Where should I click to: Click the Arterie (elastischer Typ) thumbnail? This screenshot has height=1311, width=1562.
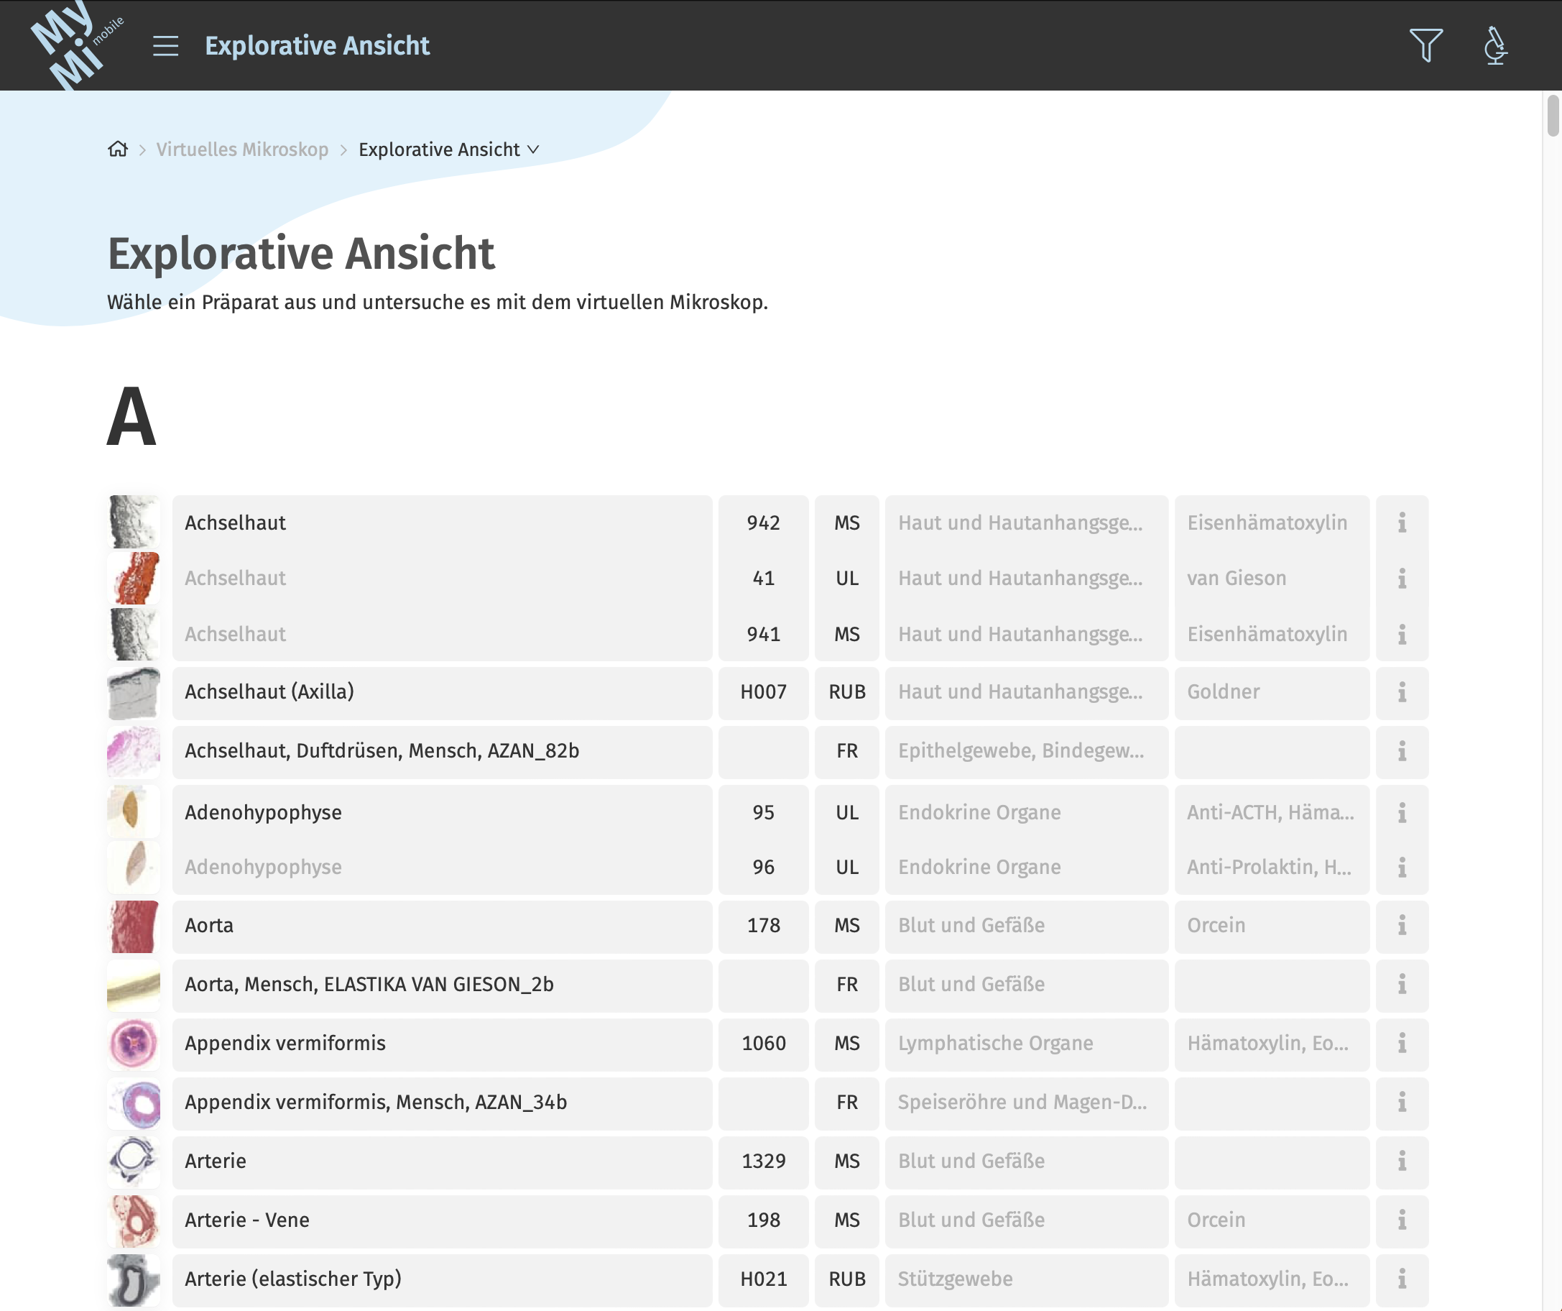click(x=133, y=1279)
